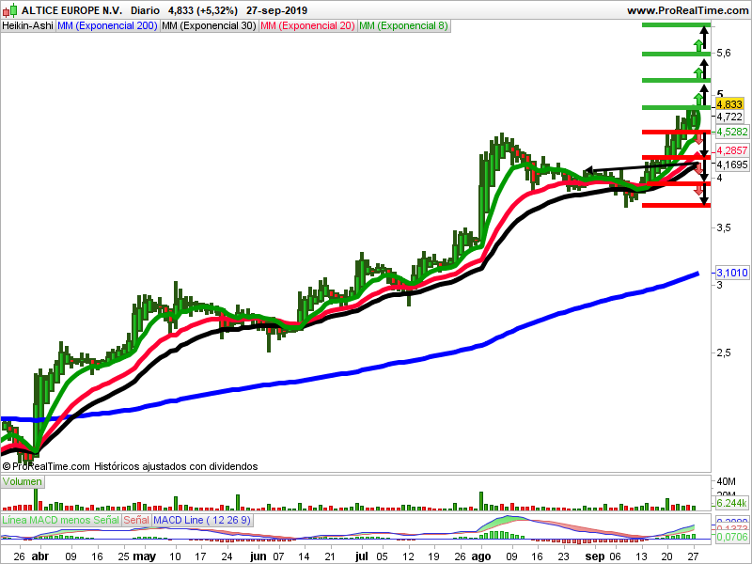This screenshot has height=564, width=752.
Task: Click the Diario timeframe text
Action: (x=146, y=10)
